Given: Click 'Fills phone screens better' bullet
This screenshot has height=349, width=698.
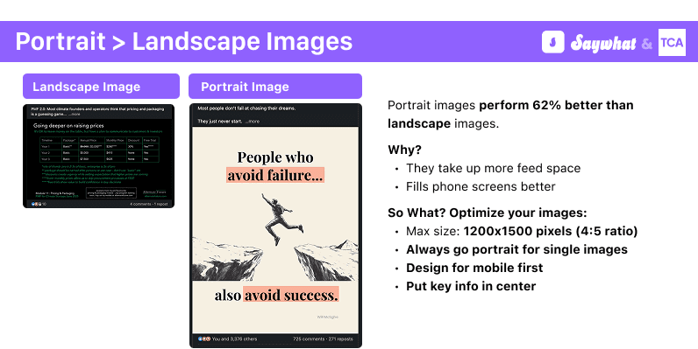Looking at the screenshot, I should 481,186.
